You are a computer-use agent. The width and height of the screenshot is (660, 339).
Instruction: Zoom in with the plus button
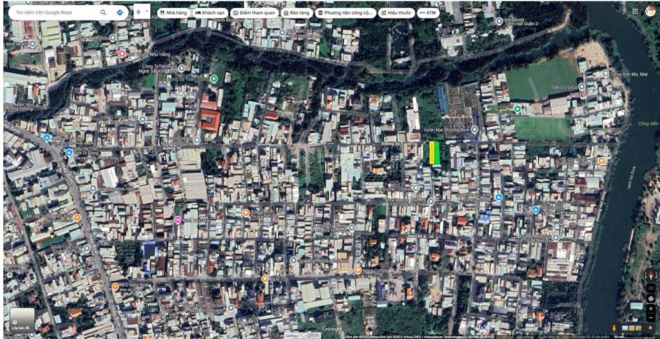click(650, 309)
